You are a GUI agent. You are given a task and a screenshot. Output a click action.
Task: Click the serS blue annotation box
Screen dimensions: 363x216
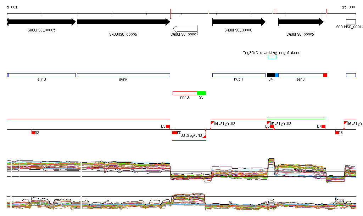click(x=301, y=75)
